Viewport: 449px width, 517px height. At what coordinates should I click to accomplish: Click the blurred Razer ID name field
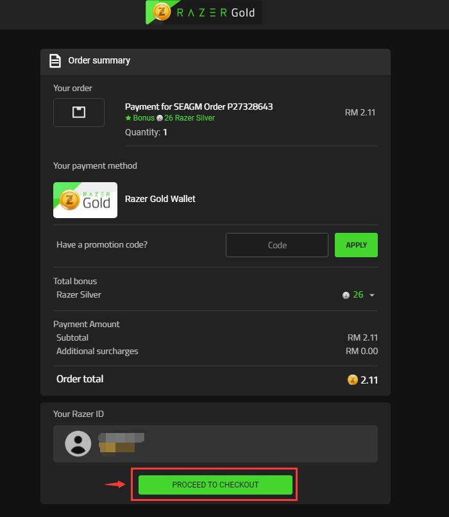(x=121, y=443)
